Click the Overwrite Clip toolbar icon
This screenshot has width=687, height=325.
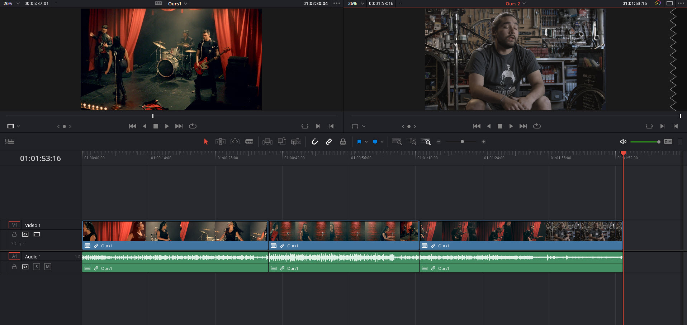point(282,142)
